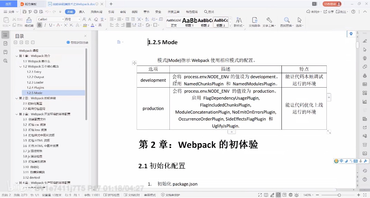Apply superscript formatting

[66, 25]
